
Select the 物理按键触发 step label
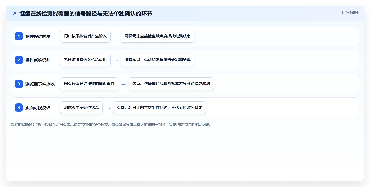pos(38,36)
